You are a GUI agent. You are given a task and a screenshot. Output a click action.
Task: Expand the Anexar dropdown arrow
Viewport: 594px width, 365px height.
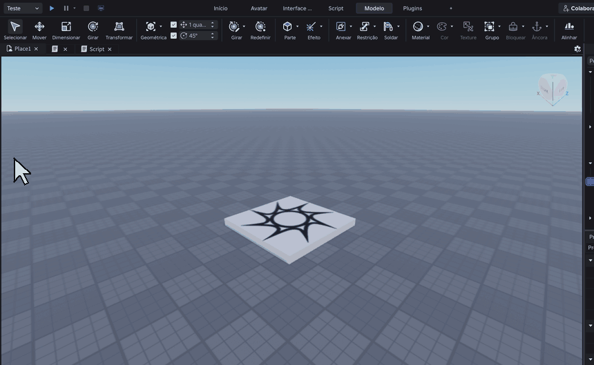pos(351,26)
